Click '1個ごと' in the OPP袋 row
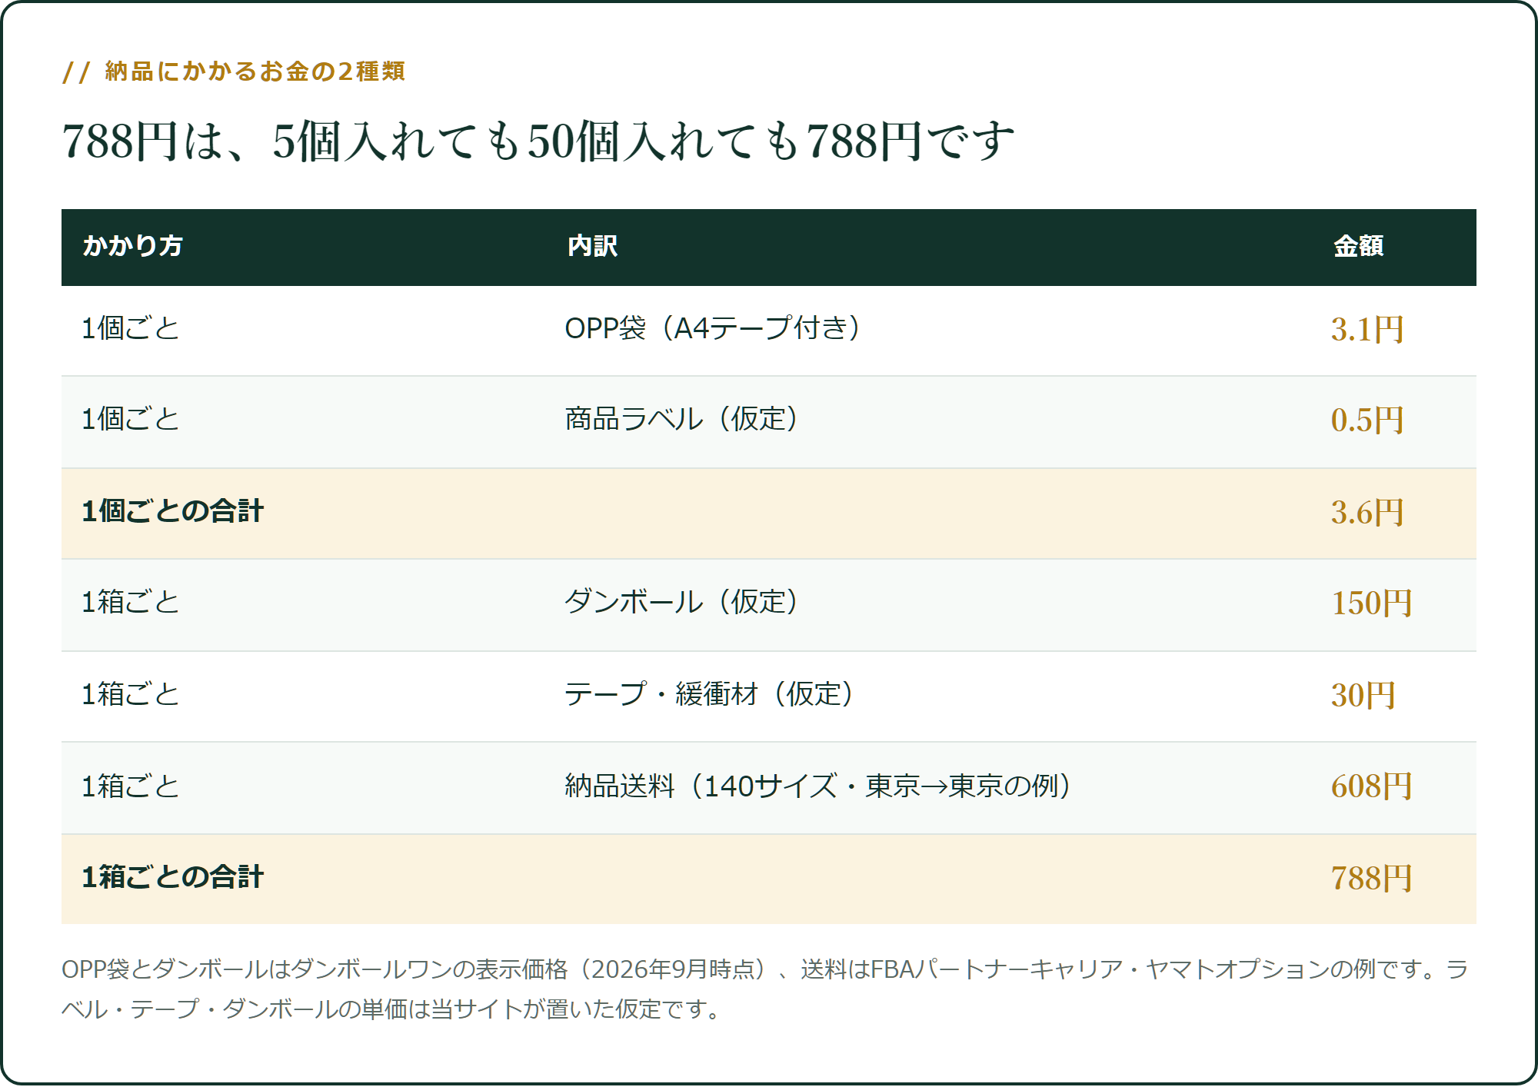This screenshot has height=1087, width=1538. pyautogui.click(x=131, y=328)
